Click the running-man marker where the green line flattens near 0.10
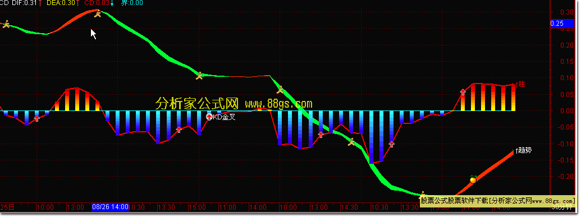This screenshot has width=581, height=217. coord(199,76)
